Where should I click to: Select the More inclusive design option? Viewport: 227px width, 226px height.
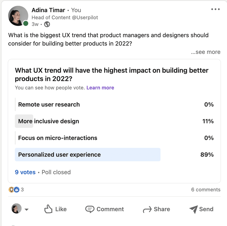49,121
